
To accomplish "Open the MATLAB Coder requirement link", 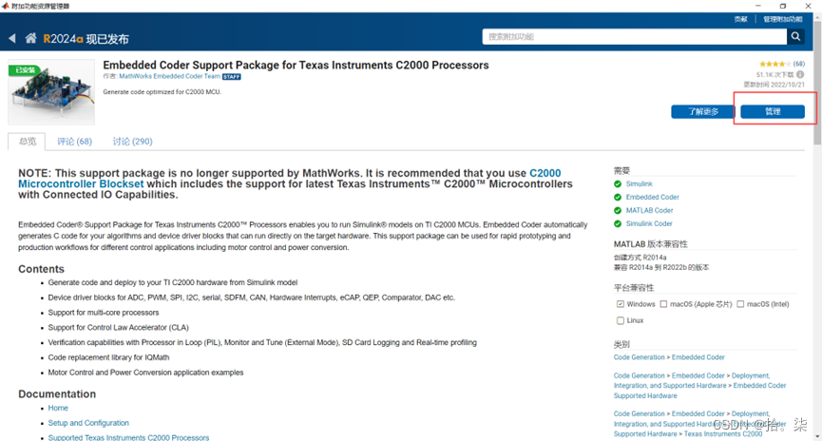I will tap(650, 210).
